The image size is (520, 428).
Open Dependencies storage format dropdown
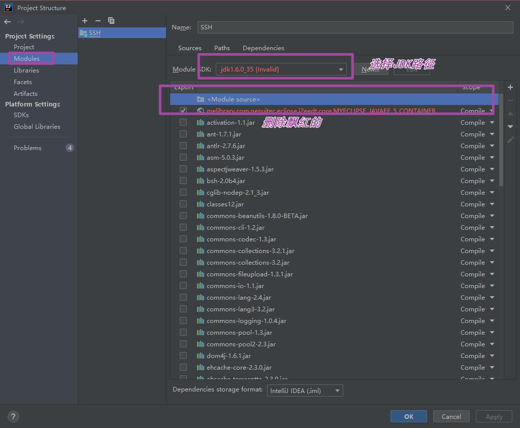point(305,390)
